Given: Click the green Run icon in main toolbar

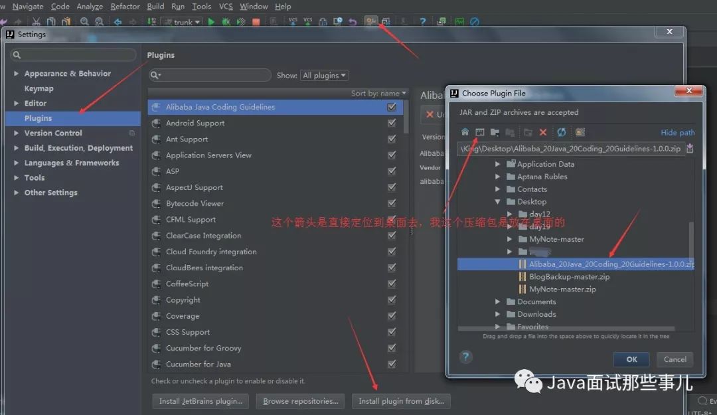Looking at the screenshot, I should (211, 21).
